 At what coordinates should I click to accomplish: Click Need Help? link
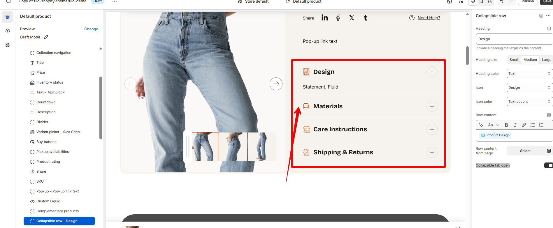(x=429, y=18)
